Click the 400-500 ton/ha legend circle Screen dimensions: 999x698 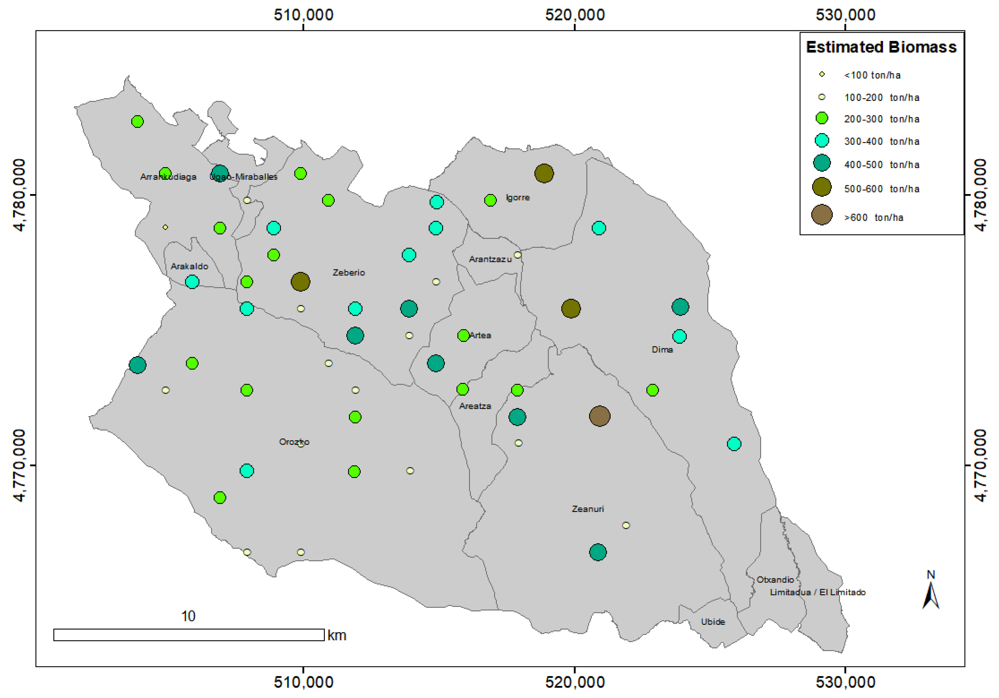pyautogui.click(x=822, y=163)
